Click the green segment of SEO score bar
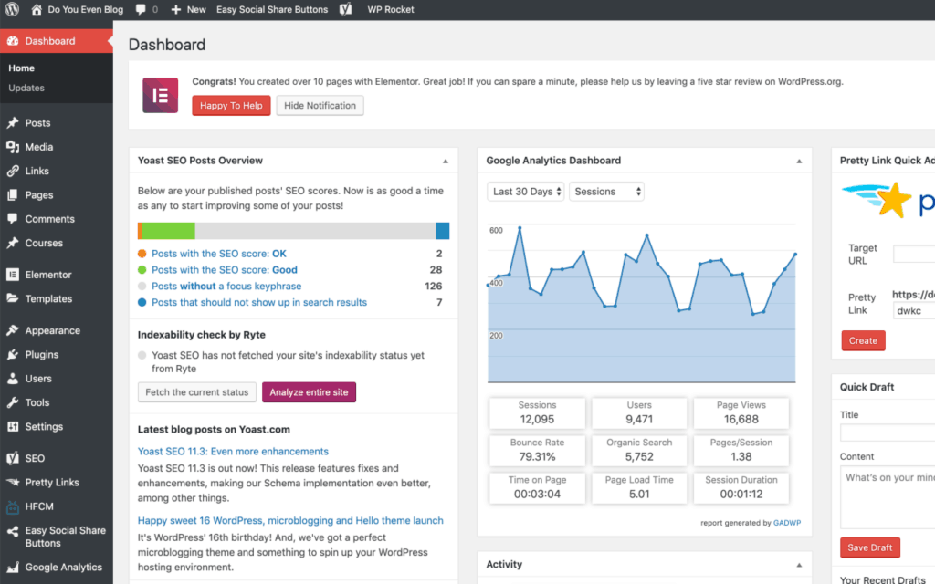 (168, 231)
